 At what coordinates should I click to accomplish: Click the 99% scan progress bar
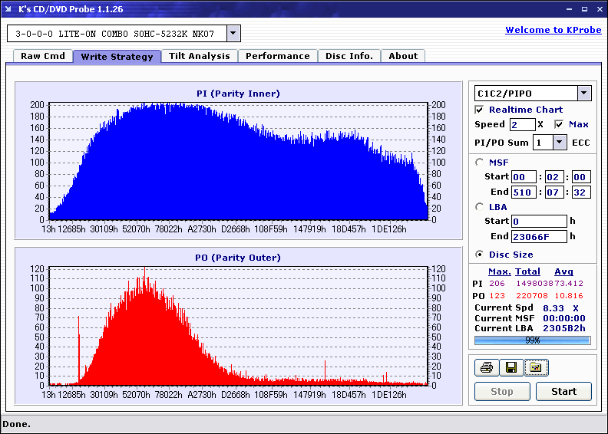click(532, 340)
